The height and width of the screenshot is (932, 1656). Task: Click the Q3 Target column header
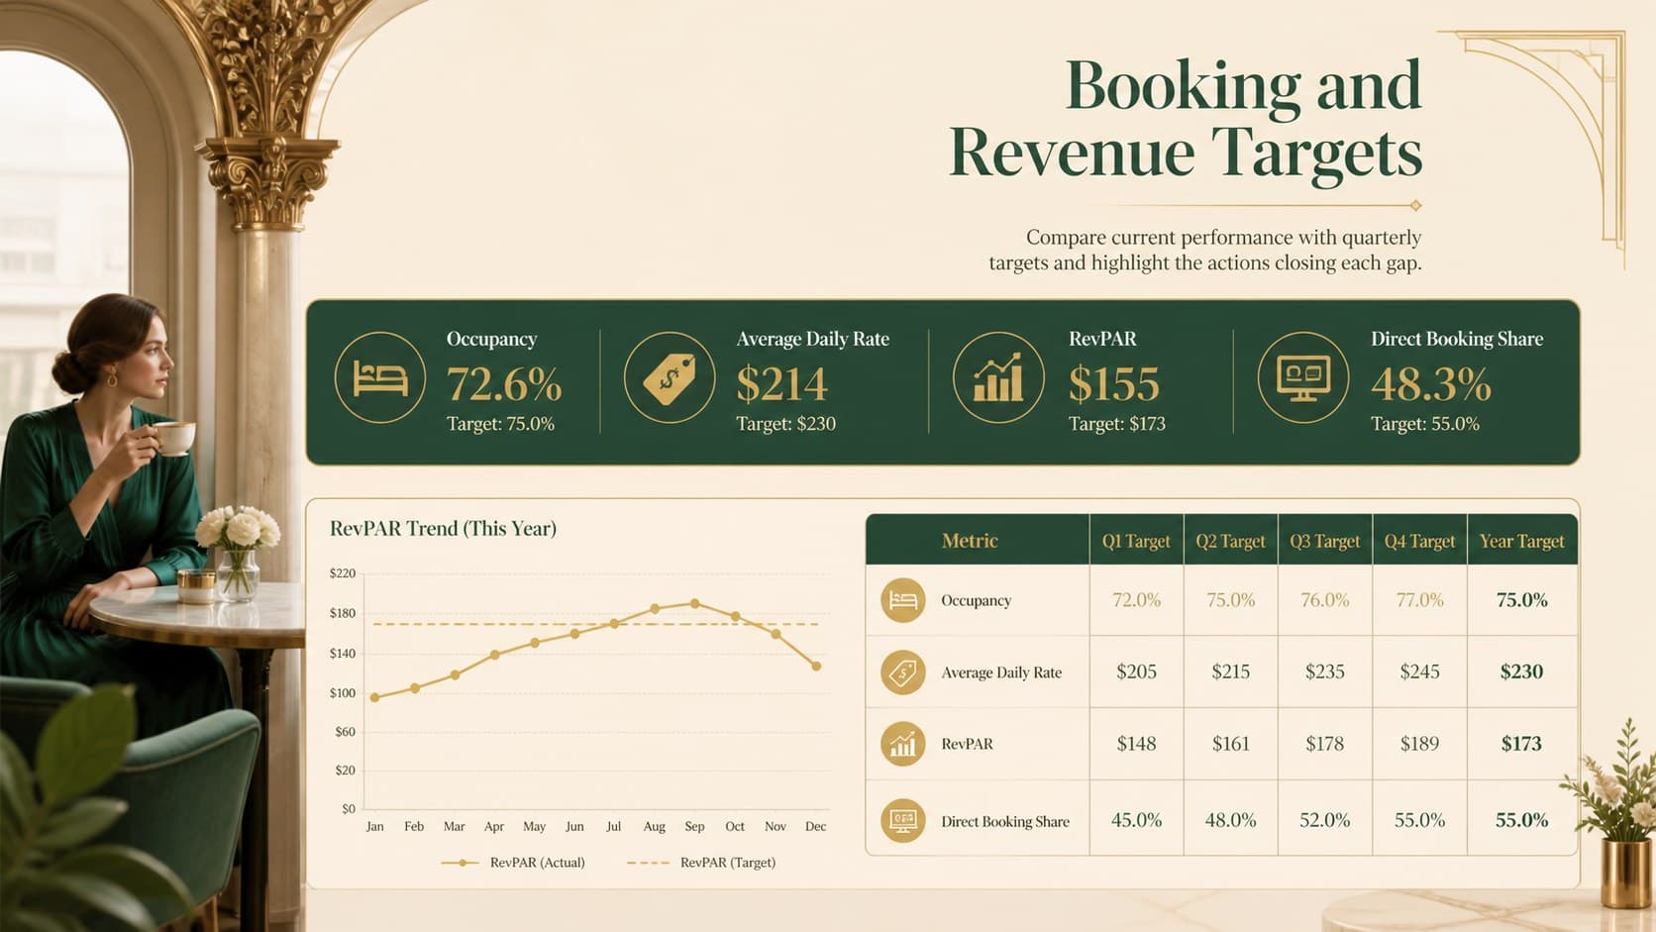[x=1325, y=541]
